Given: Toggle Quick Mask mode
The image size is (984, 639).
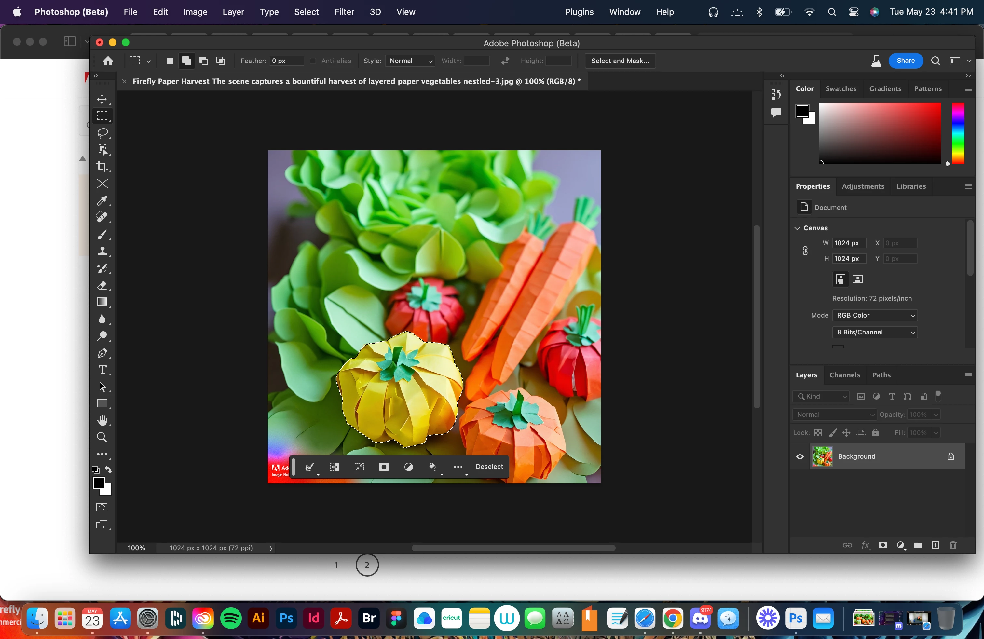Looking at the screenshot, I should 102,507.
